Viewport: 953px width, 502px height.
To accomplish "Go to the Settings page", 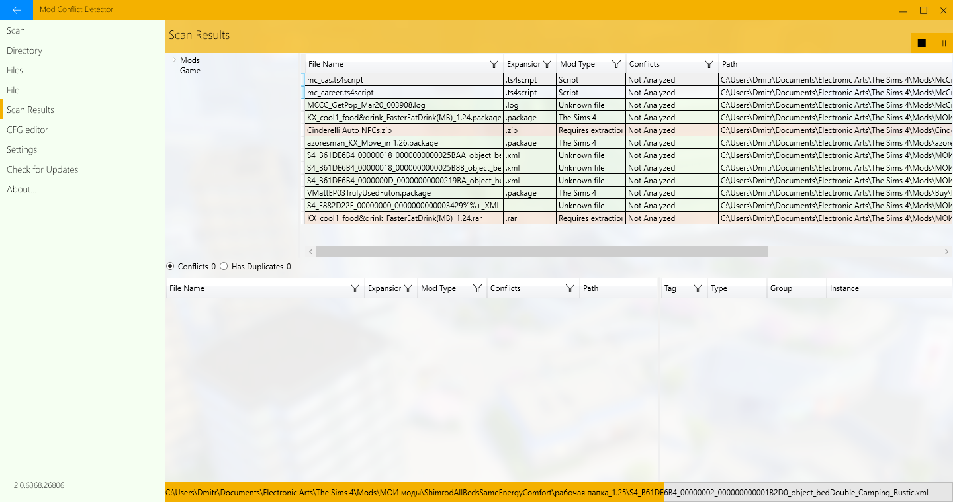I will pyautogui.click(x=22, y=149).
